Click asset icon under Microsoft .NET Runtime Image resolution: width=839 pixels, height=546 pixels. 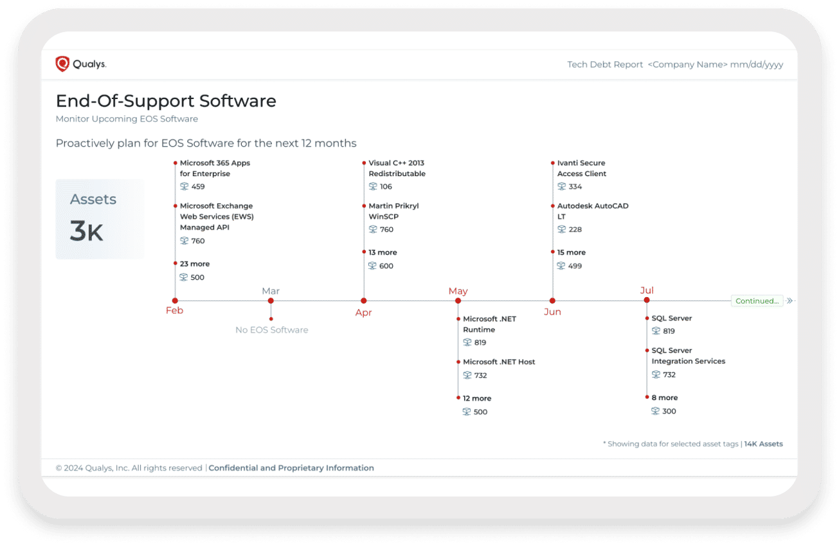tap(467, 342)
